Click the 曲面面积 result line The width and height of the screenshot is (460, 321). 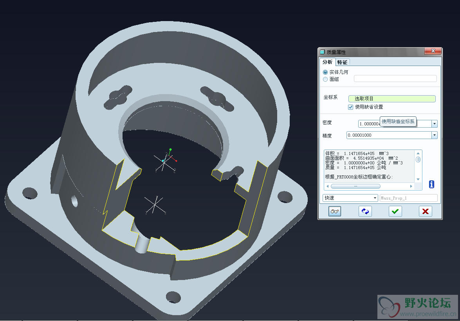362,158
